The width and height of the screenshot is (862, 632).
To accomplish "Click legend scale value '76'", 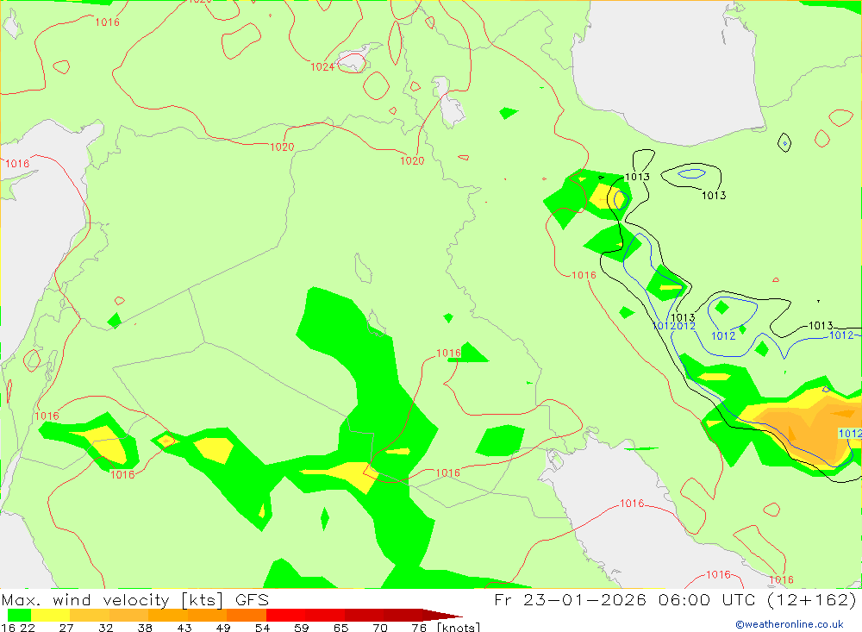I will (x=419, y=628).
